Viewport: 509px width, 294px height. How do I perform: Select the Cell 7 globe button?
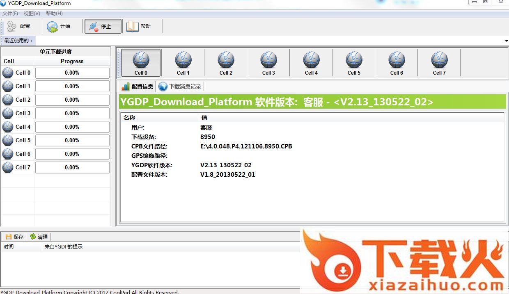click(439, 63)
